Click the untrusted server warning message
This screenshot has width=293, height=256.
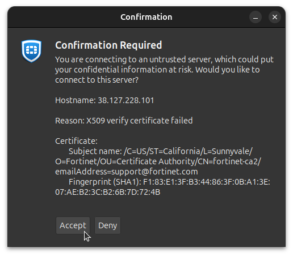164,70
